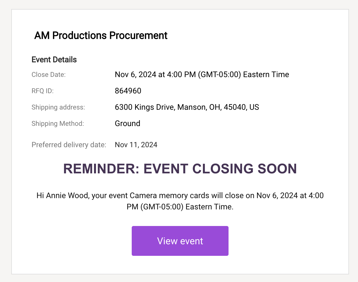The height and width of the screenshot is (282, 358).
Task: Click the 6300 Kings Drive address text
Action: coord(187,107)
